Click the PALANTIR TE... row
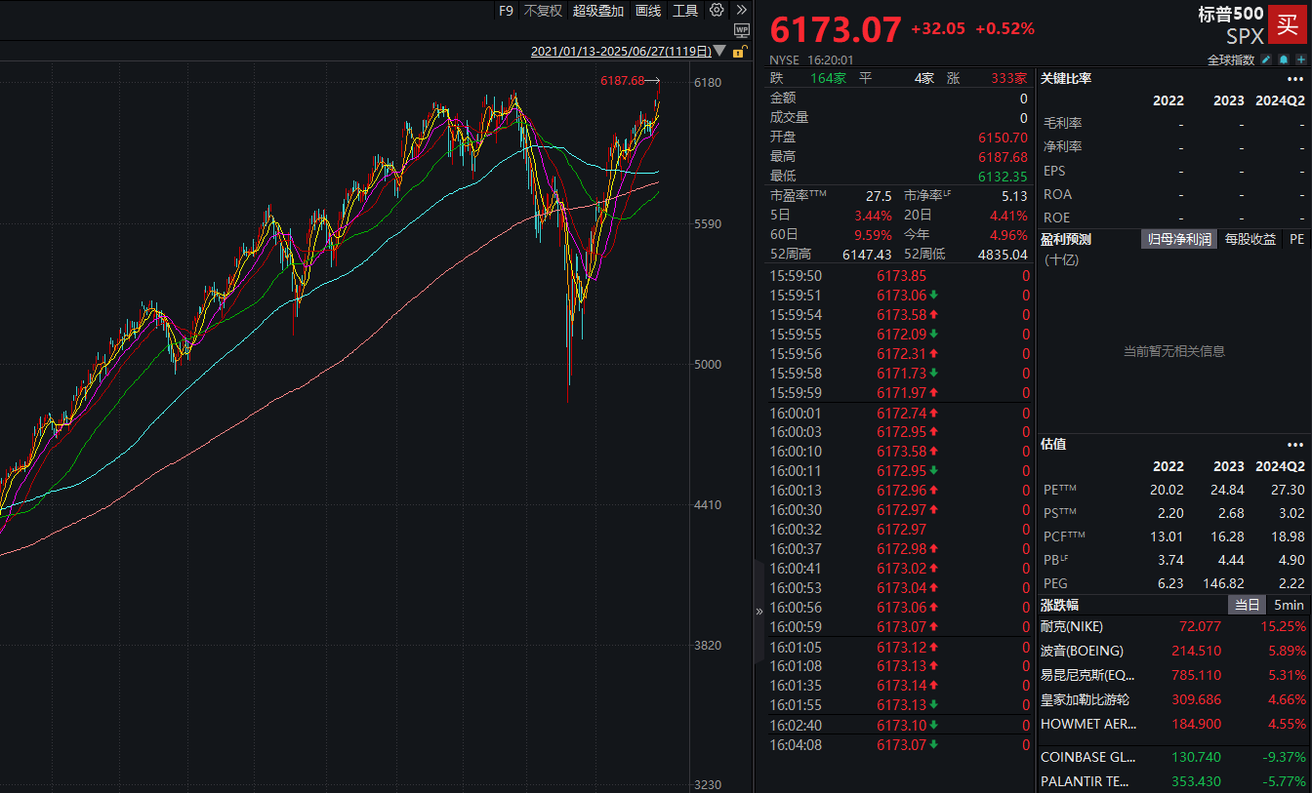Screen dimensions: 1312x793 [x=1173, y=781]
